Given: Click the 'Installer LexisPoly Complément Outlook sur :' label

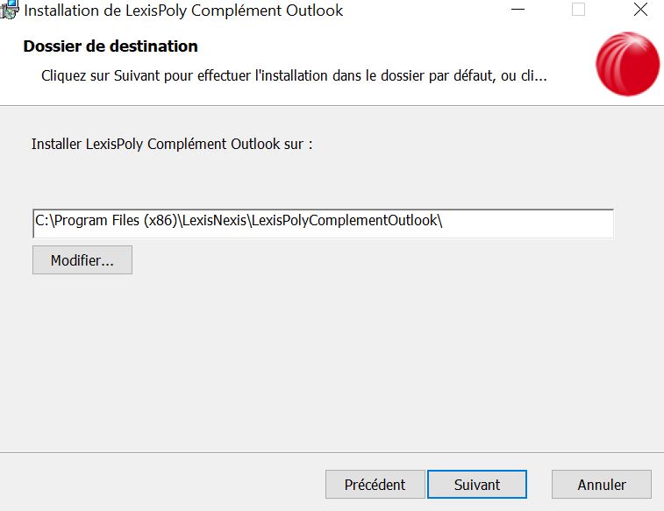Looking at the screenshot, I should (x=172, y=145).
